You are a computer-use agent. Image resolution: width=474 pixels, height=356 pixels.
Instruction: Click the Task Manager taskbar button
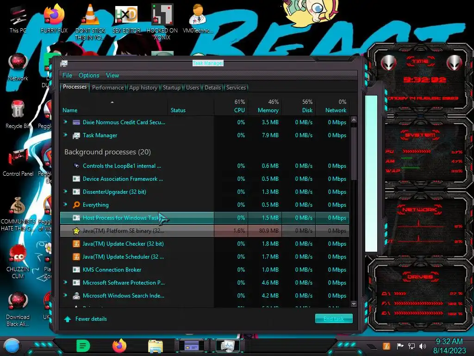click(x=227, y=346)
